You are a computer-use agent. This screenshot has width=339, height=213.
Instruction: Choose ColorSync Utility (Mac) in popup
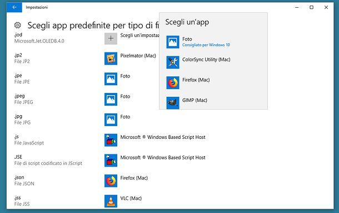coord(206,60)
